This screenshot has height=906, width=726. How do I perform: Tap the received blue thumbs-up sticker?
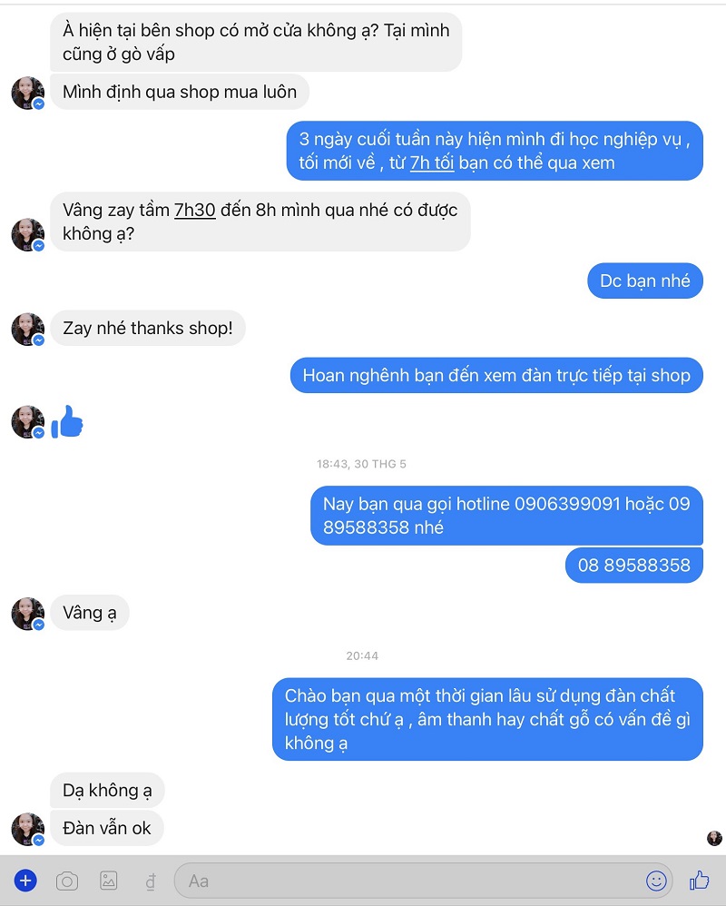click(x=67, y=422)
